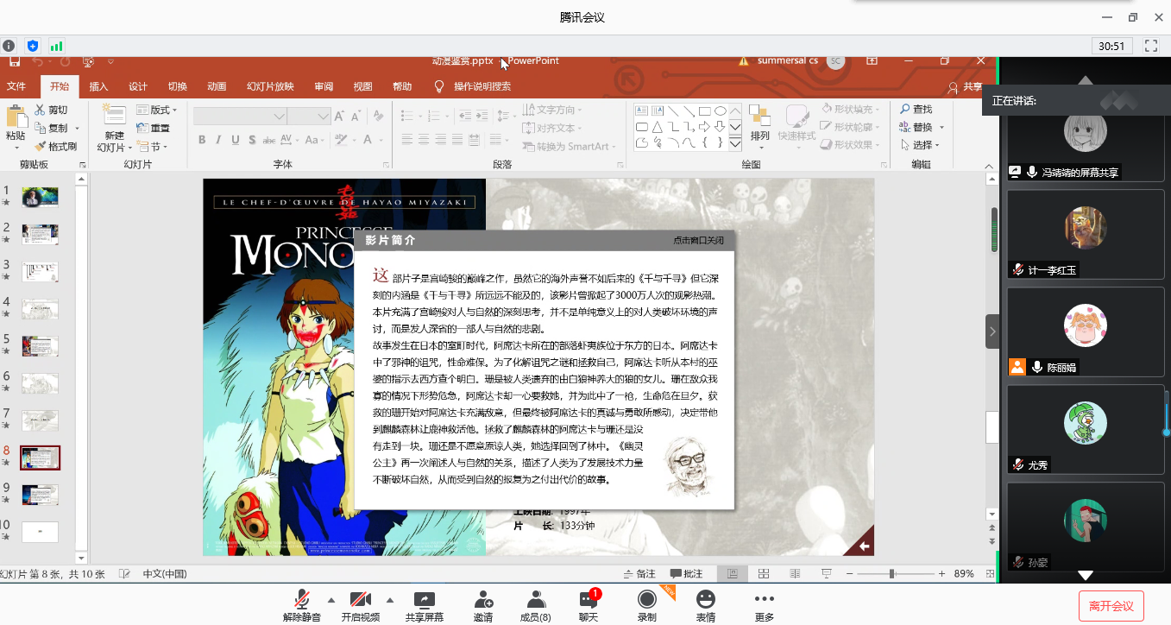Switch to the 幻灯片放映 tab

[x=270, y=86]
